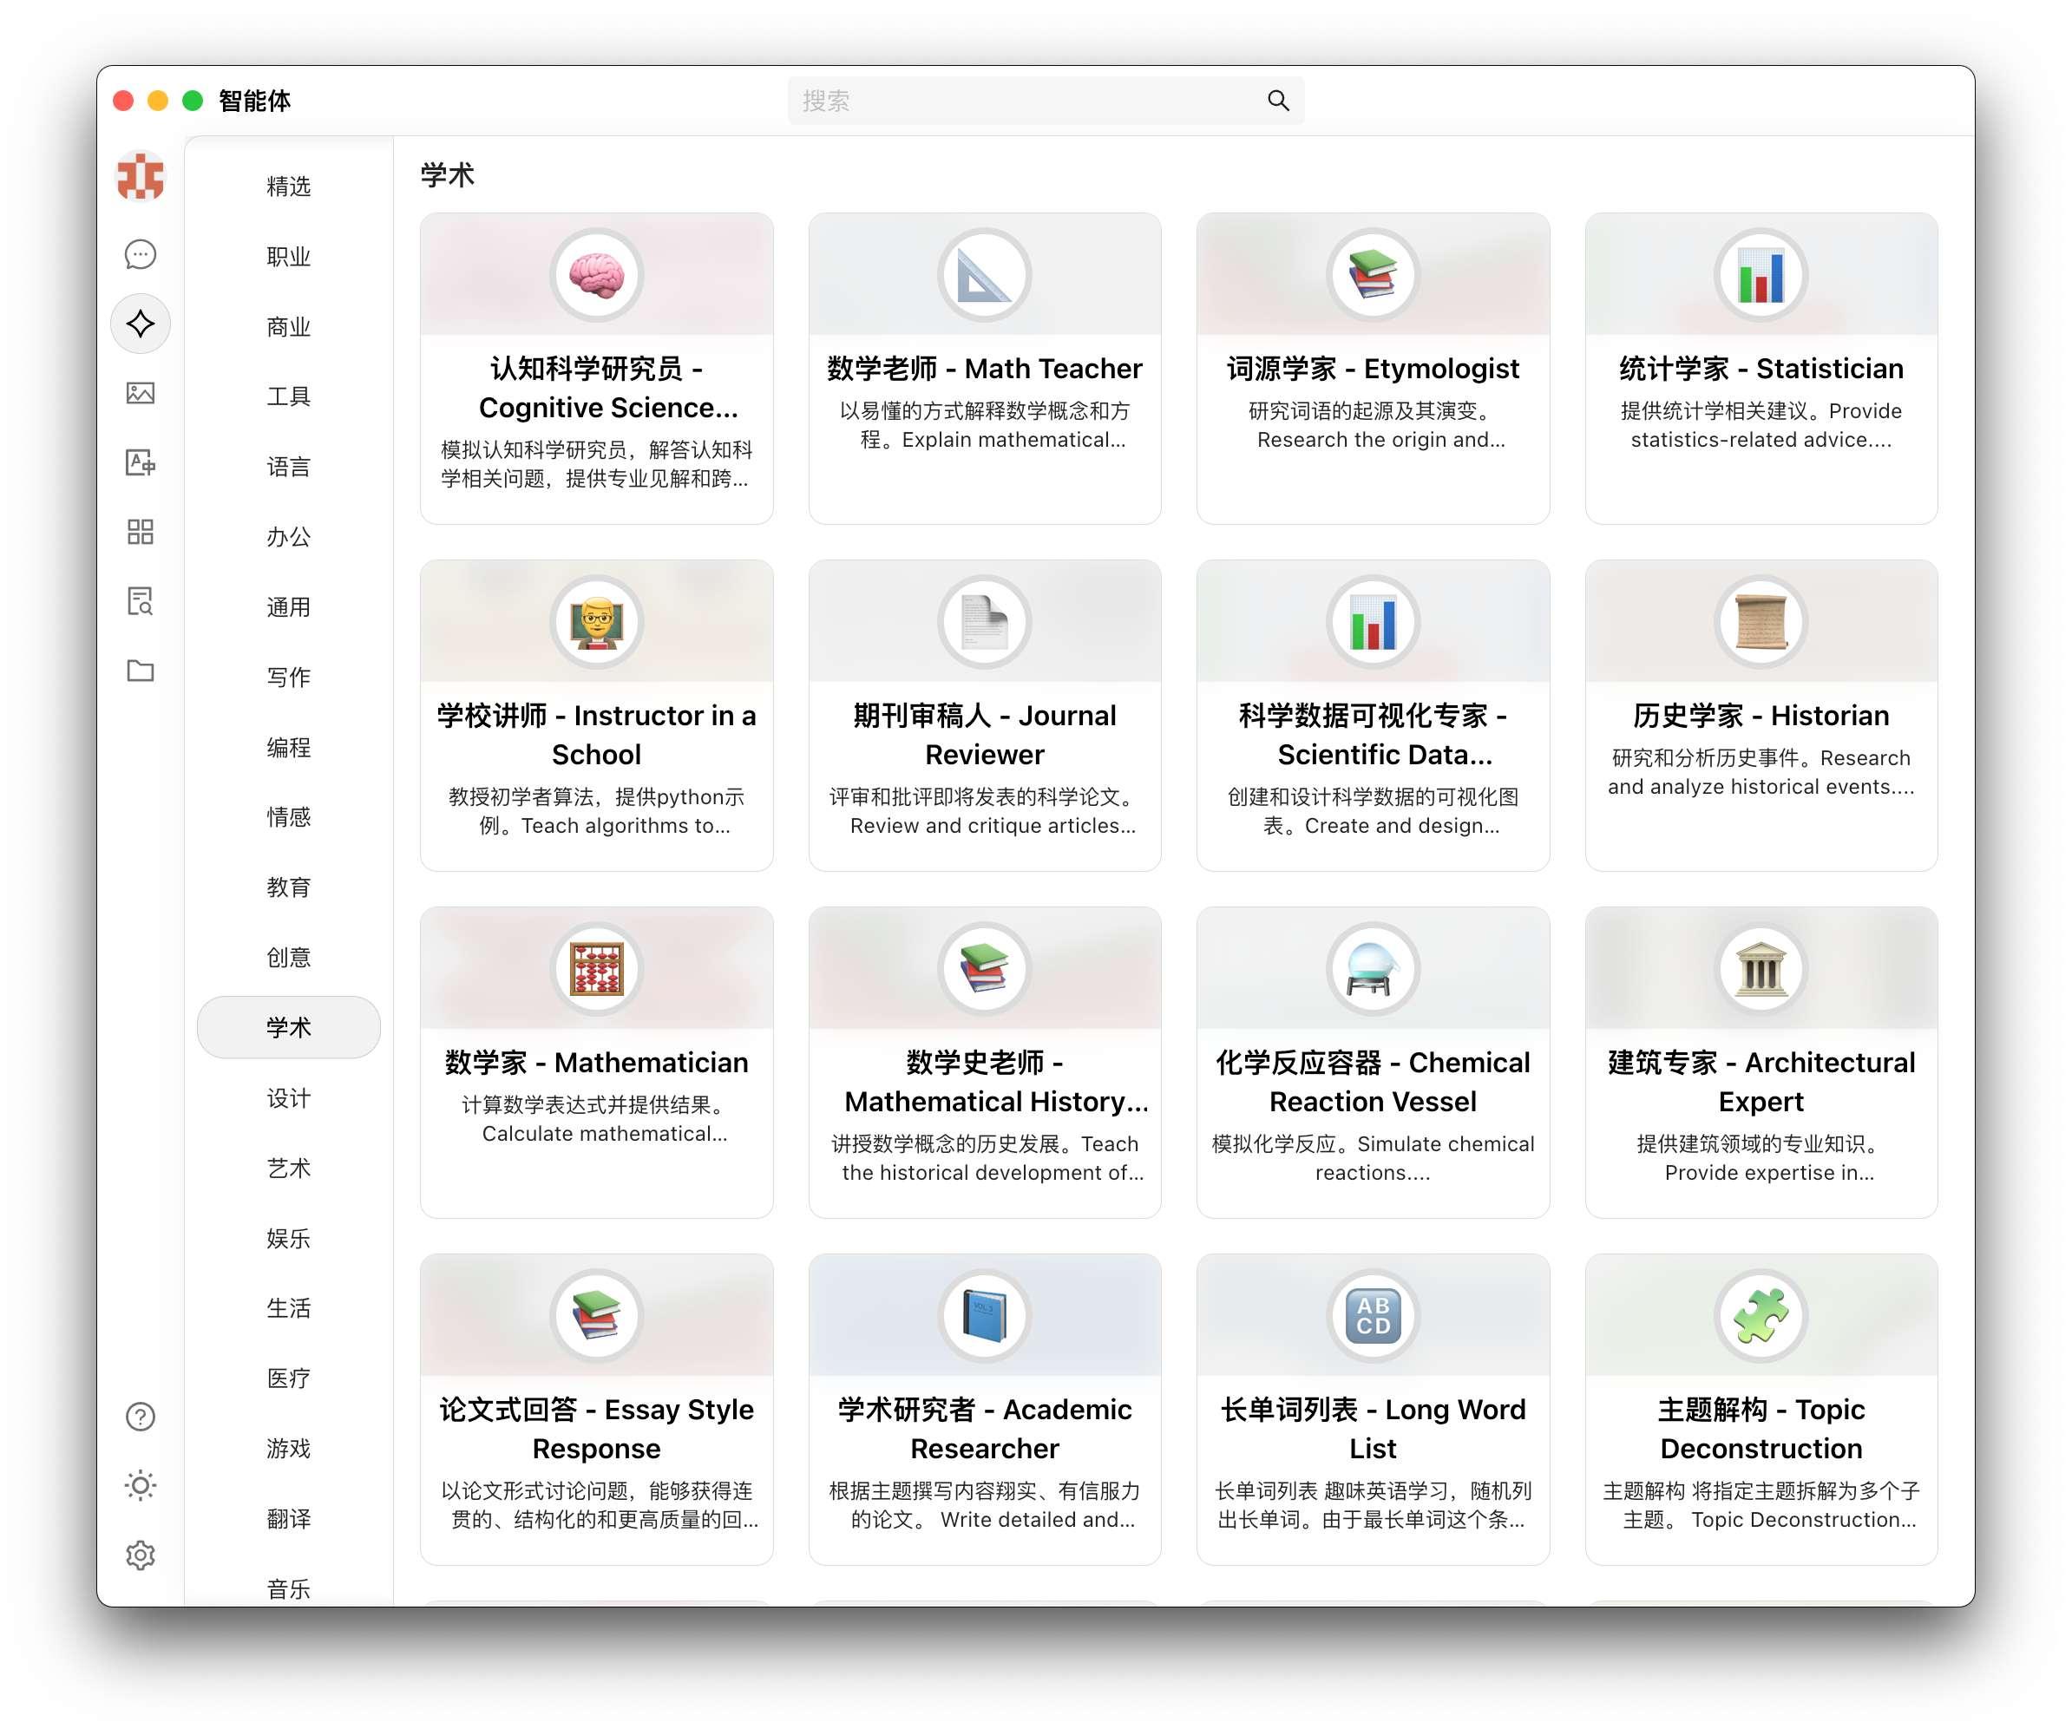Click the search magnifier icon
2072x1735 pixels.
pos(1279,101)
